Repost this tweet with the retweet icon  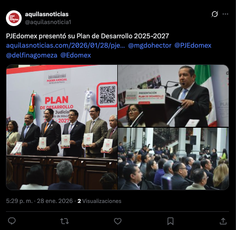coord(65,221)
